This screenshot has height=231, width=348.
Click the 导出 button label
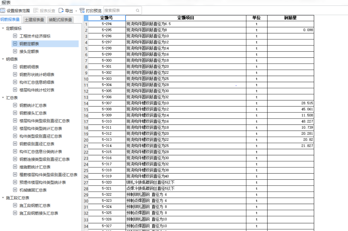pos(69,11)
